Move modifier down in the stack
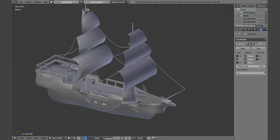The height and width of the screenshot is (140, 280). pyautogui.click(x=262, y=44)
